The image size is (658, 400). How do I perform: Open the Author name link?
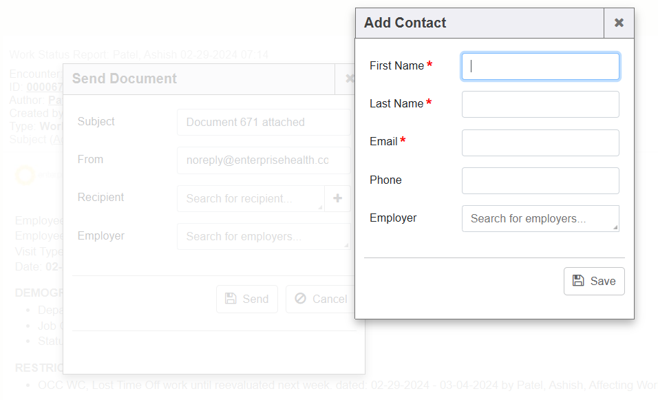click(55, 100)
